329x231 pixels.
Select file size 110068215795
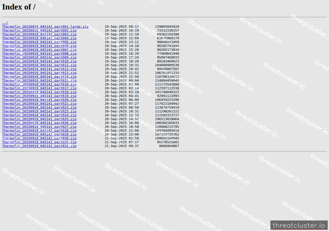167,127
